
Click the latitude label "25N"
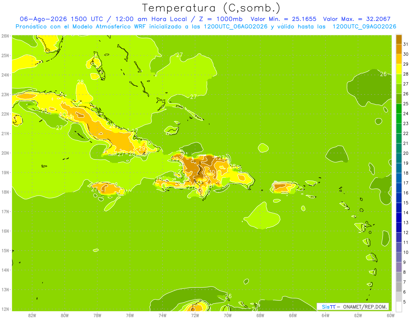click(x=5, y=55)
